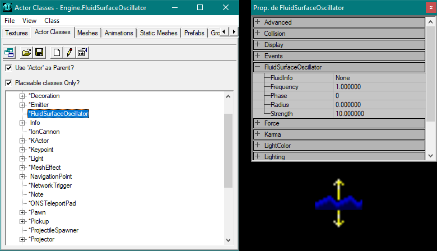Select the NetworkTrigger class
Screen dimensions: 437x251
point(50,185)
